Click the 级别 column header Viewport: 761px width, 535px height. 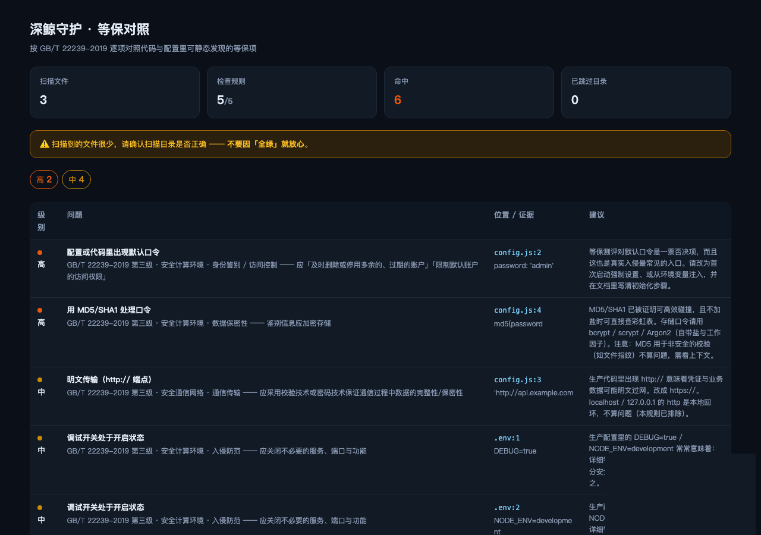(x=42, y=221)
